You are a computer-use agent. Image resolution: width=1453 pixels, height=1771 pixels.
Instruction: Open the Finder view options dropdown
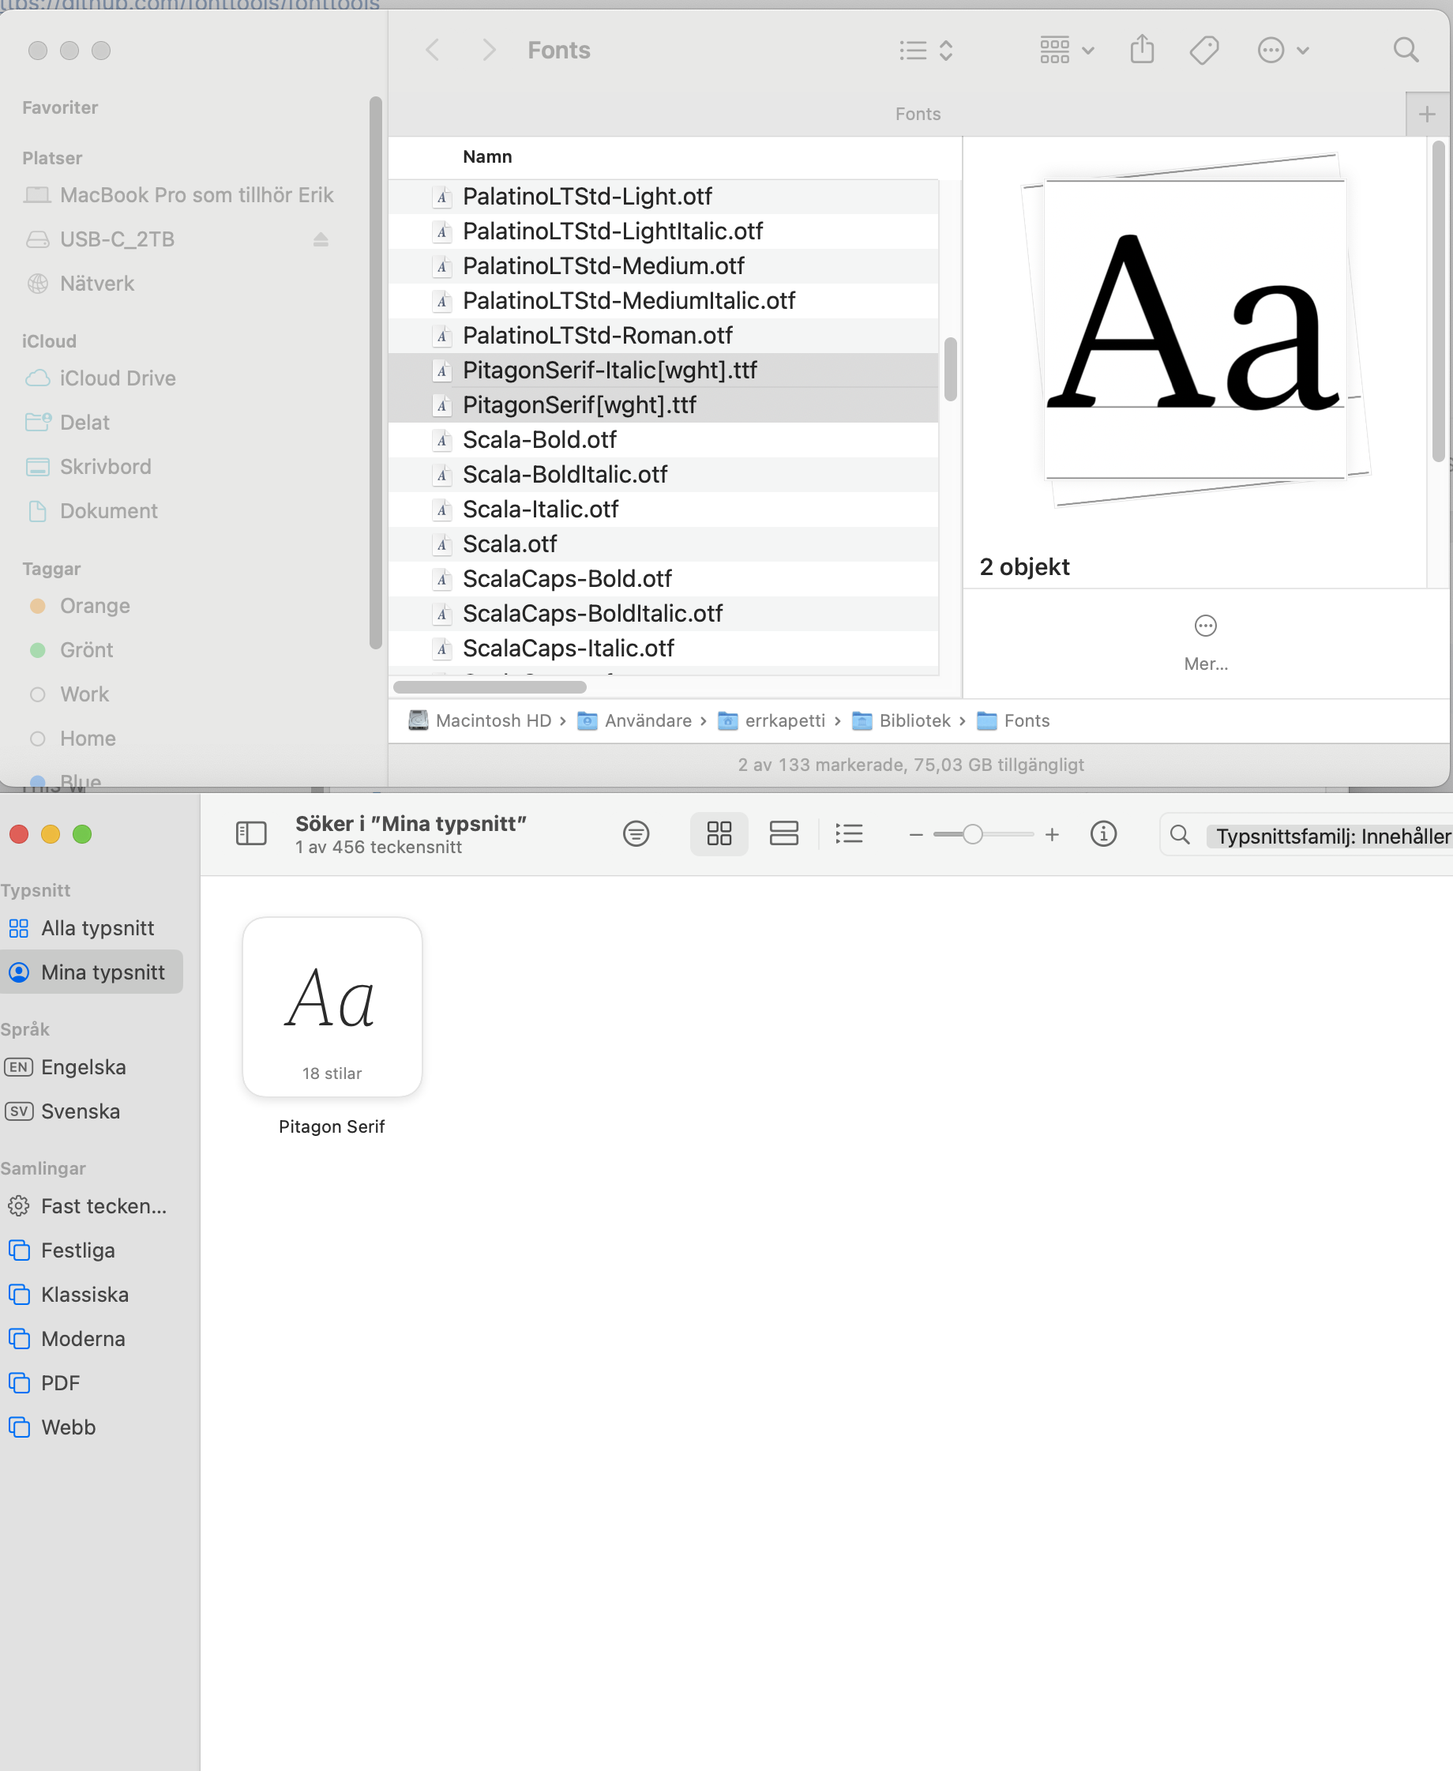pos(925,51)
